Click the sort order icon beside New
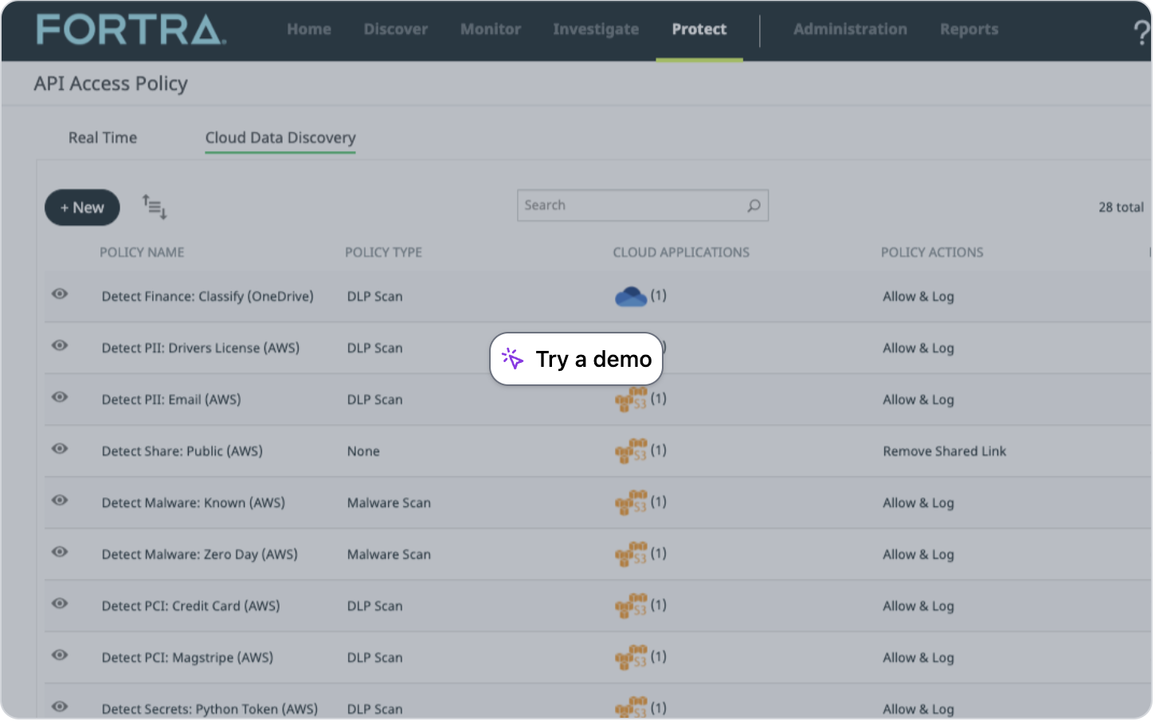 click(155, 207)
